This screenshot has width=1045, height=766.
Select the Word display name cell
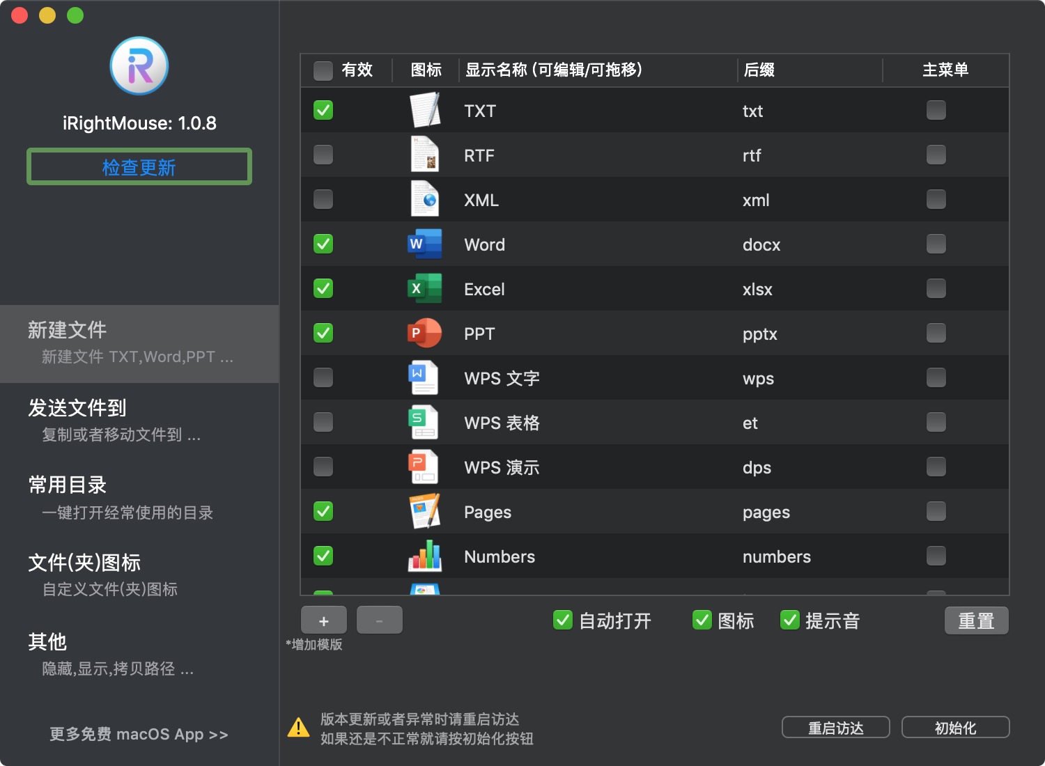click(x=485, y=244)
